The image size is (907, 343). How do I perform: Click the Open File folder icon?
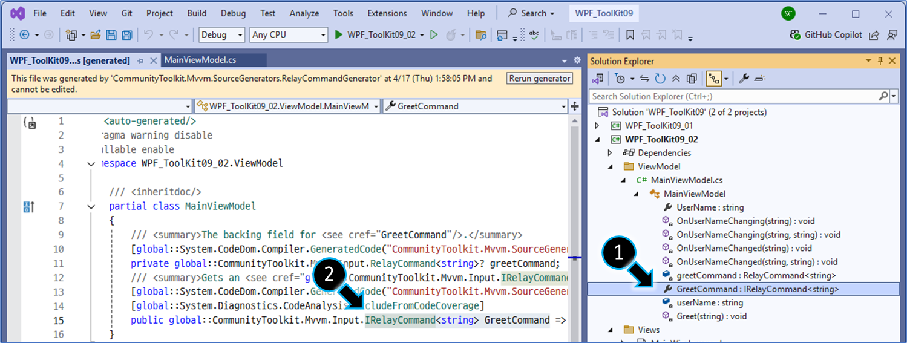pyautogui.click(x=96, y=35)
